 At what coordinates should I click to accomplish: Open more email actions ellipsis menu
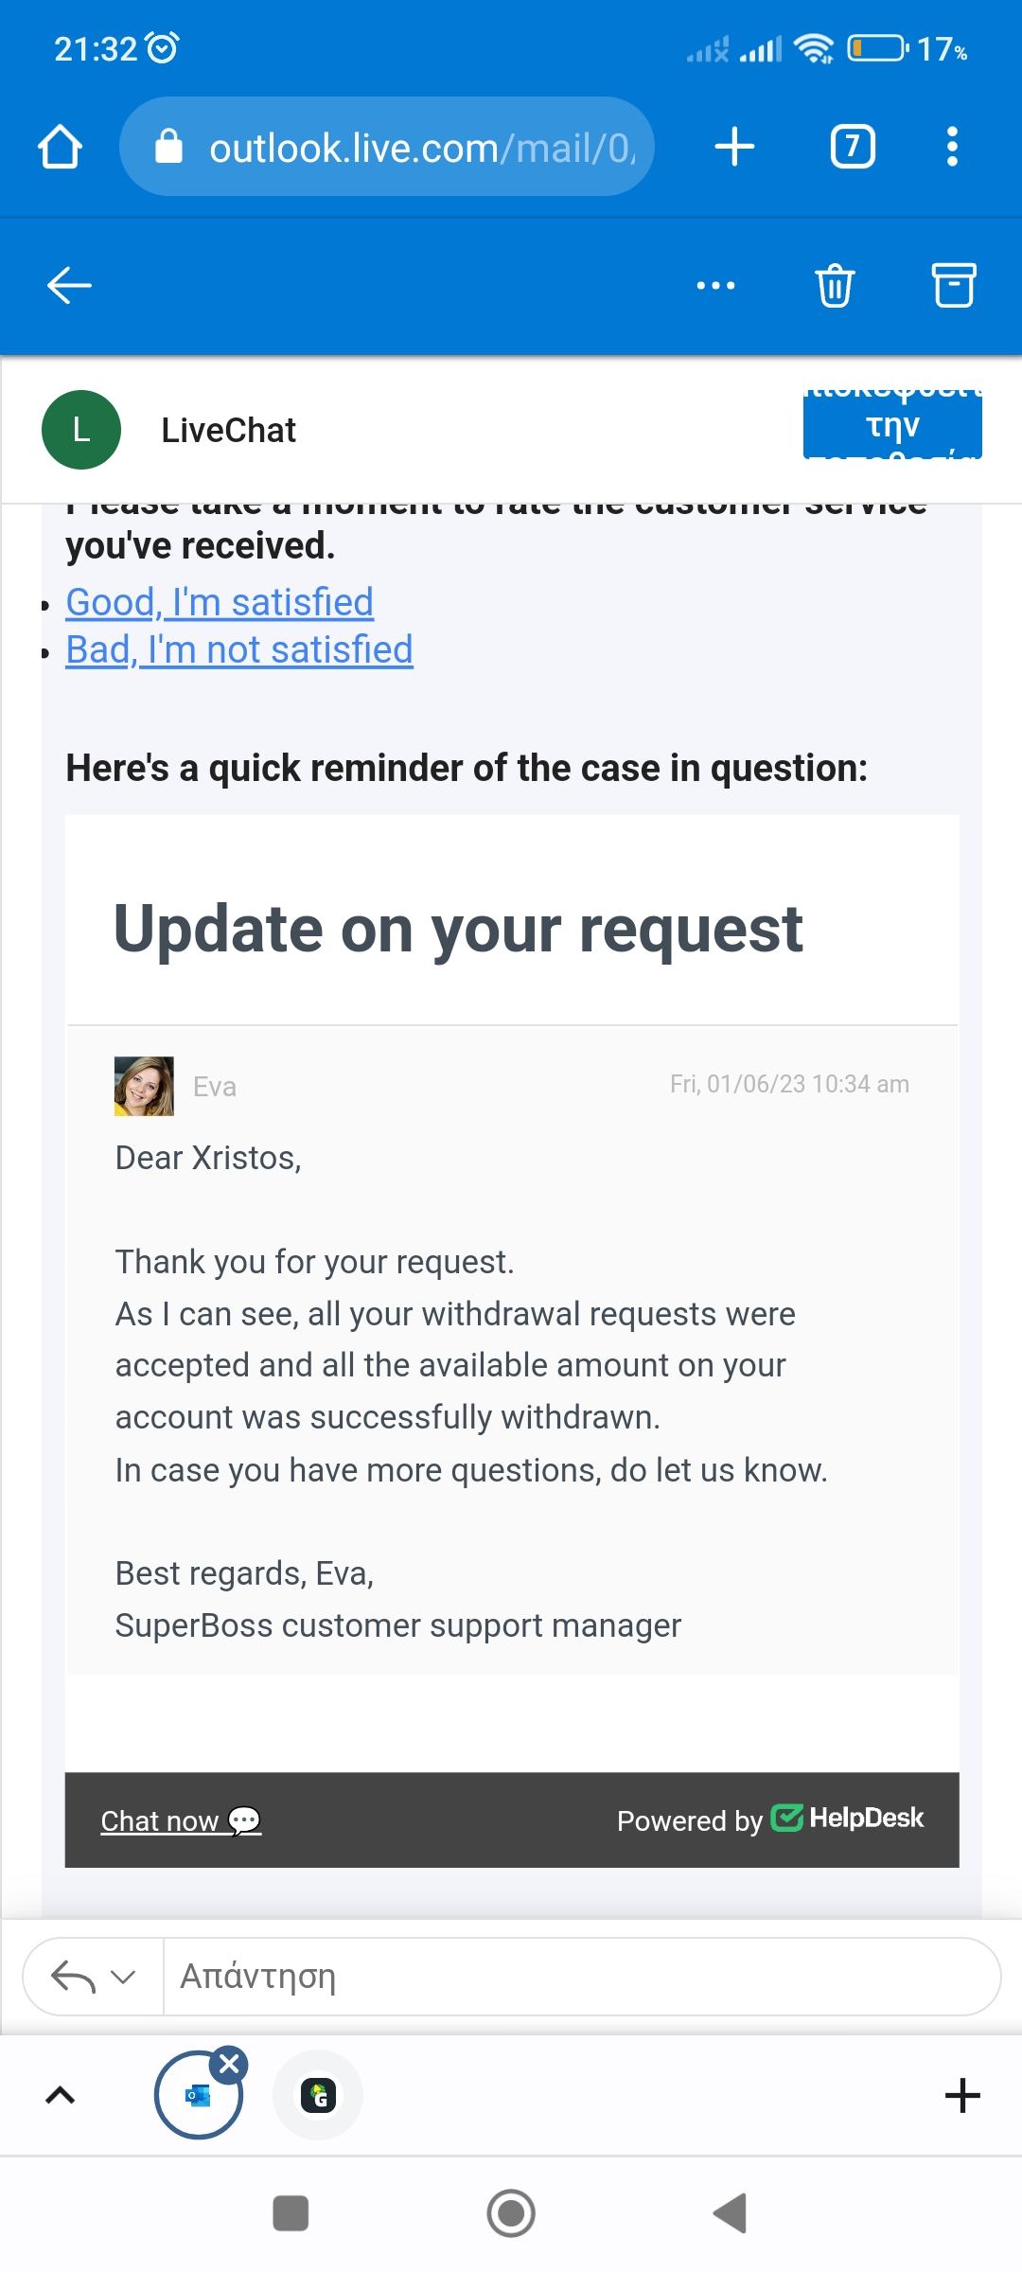point(715,285)
